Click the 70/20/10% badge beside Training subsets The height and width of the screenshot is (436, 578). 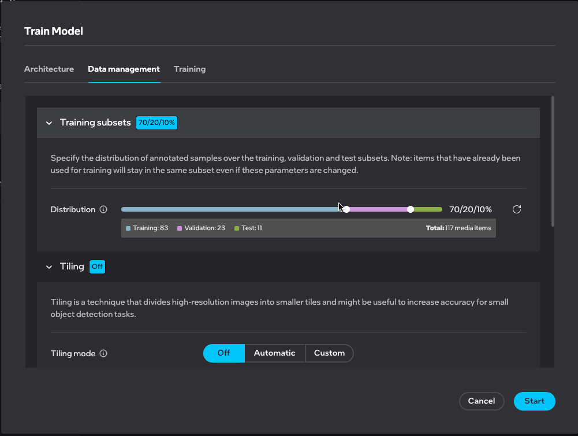[156, 123]
